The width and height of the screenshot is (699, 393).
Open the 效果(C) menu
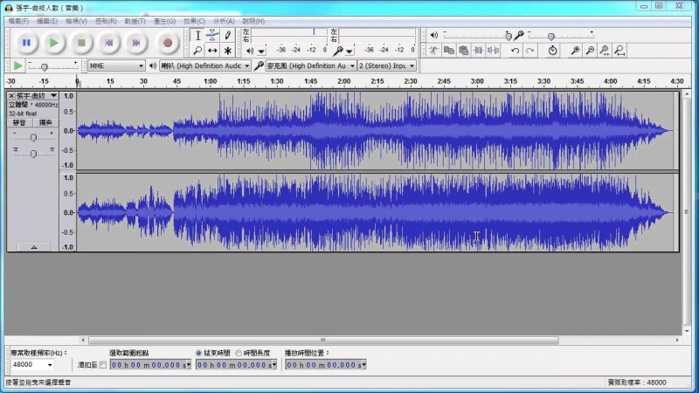coord(192,21)
